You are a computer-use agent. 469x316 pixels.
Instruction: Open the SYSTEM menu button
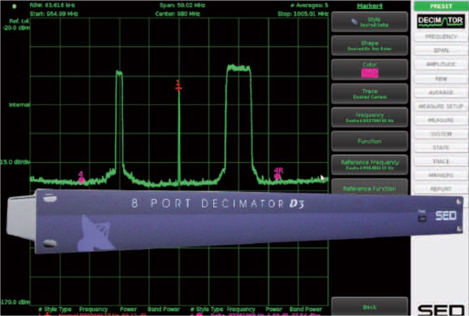click(441, 134)
